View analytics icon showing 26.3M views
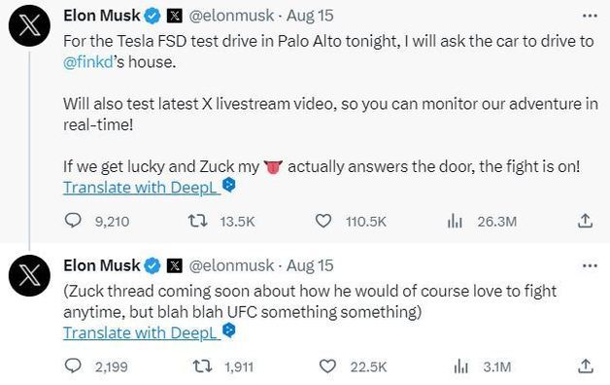 pyautogui.click(x=455, y=221)
